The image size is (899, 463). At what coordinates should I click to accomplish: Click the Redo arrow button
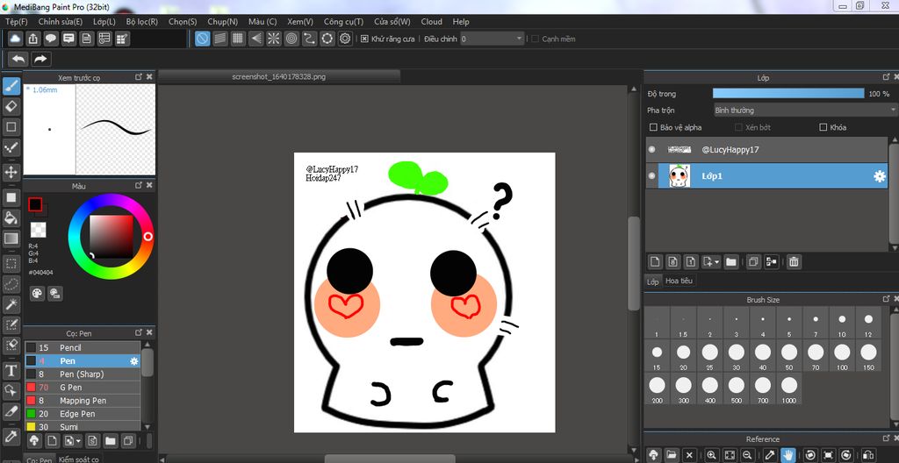coord(40,59)
